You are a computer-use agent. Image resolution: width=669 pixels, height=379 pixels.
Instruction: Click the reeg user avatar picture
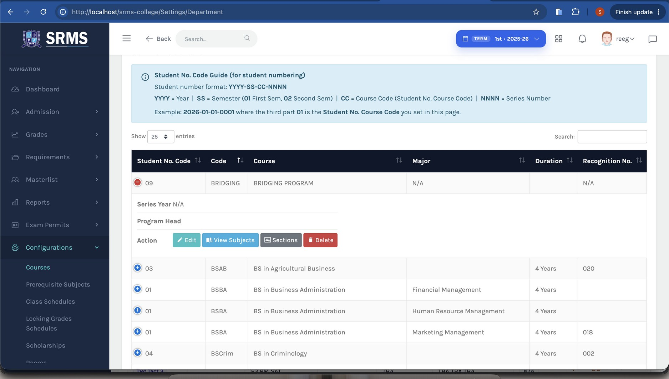coord(607,39)
